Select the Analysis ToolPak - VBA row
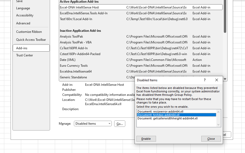This screenshot has height=153, width=245. (x=141, y=42)
